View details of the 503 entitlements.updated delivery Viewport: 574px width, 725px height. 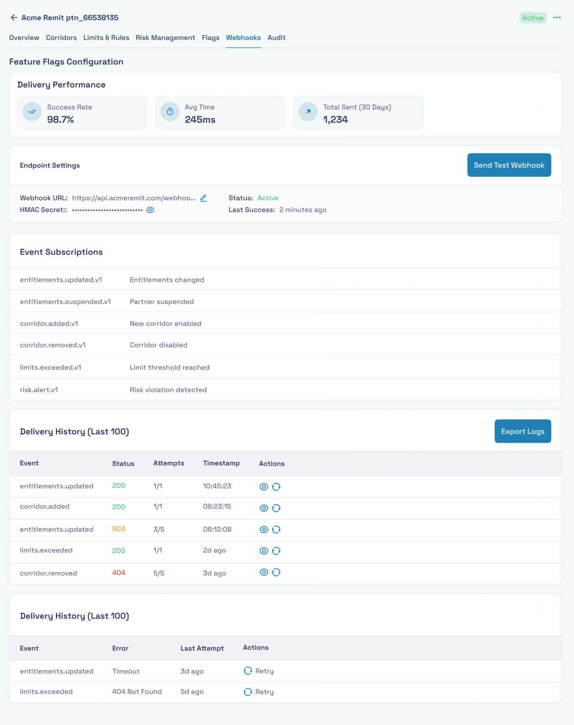pos(264,529)
